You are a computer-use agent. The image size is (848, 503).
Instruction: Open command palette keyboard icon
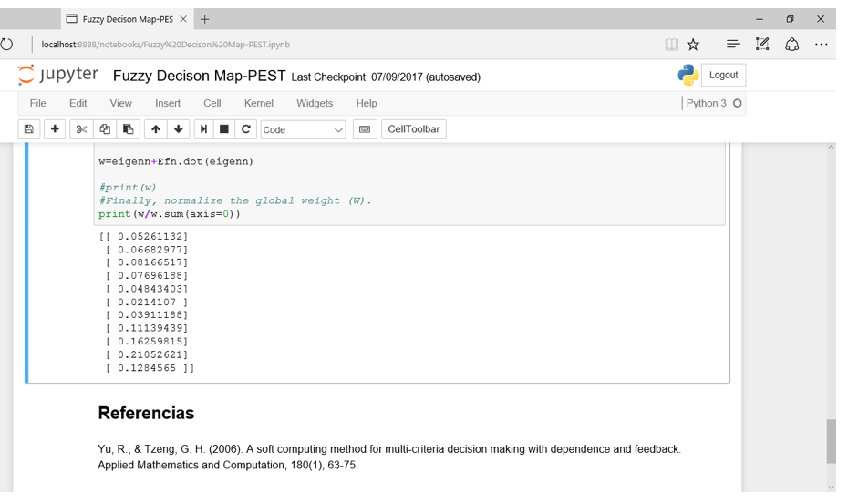pos(365,129)
